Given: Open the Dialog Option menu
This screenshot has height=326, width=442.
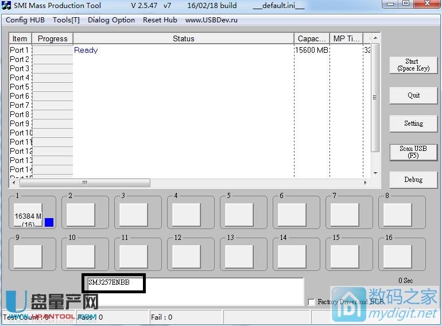Looking at the screenshot, I should pos(111,20).
